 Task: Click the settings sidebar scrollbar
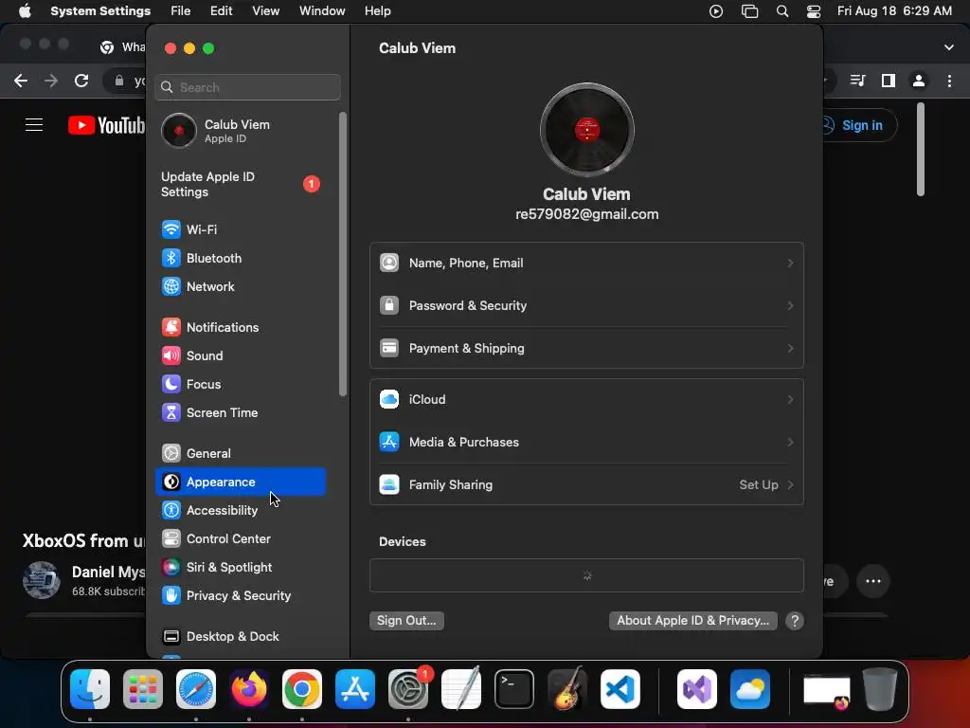click(343, 254)
